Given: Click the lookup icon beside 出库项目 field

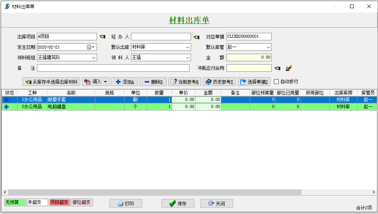Looking at the screenshot, I should point(102,37).
